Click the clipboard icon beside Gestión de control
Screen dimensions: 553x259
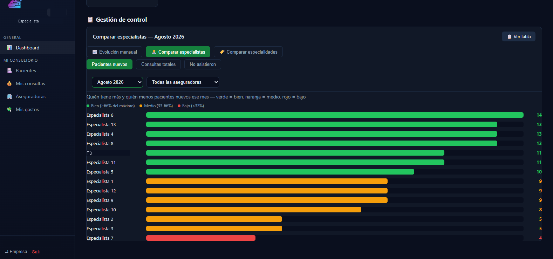(x=90, y=20)
